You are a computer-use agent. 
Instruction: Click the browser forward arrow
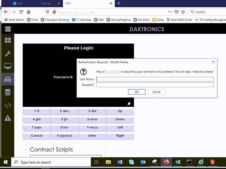[14, 12]
